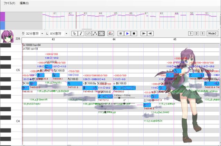Click the Mode2 button

coord(212,33)
